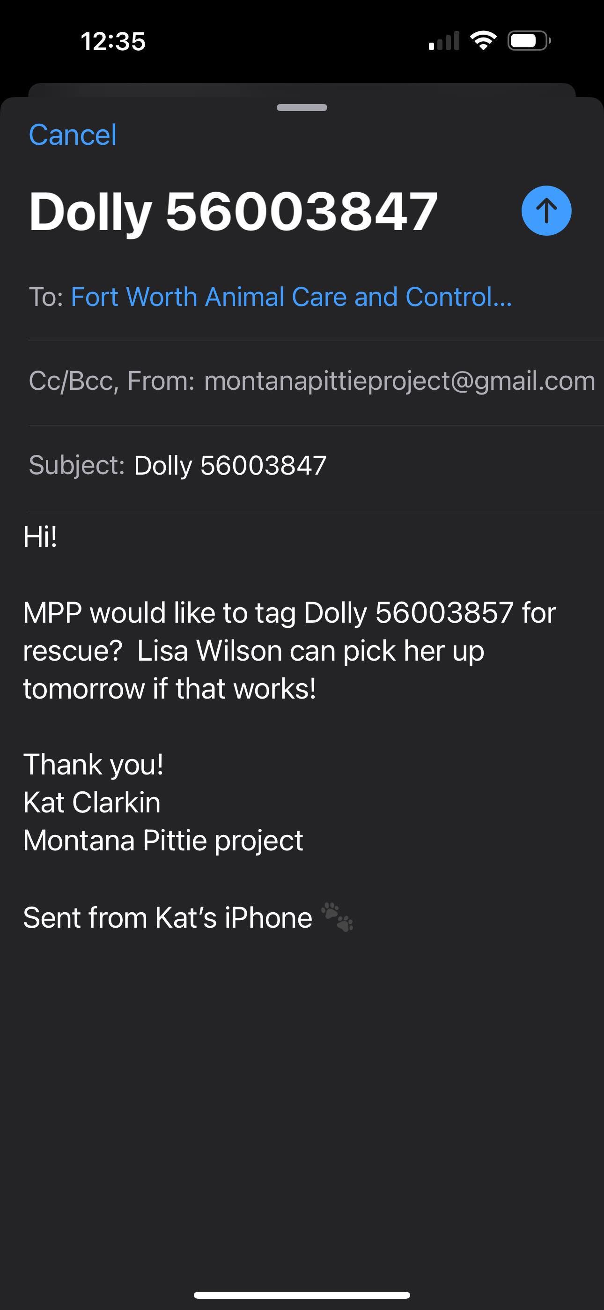This screenshot has width=604, height=1310.
Task: Tap the Wi-Fi status icon
Action: coord(483,41)
